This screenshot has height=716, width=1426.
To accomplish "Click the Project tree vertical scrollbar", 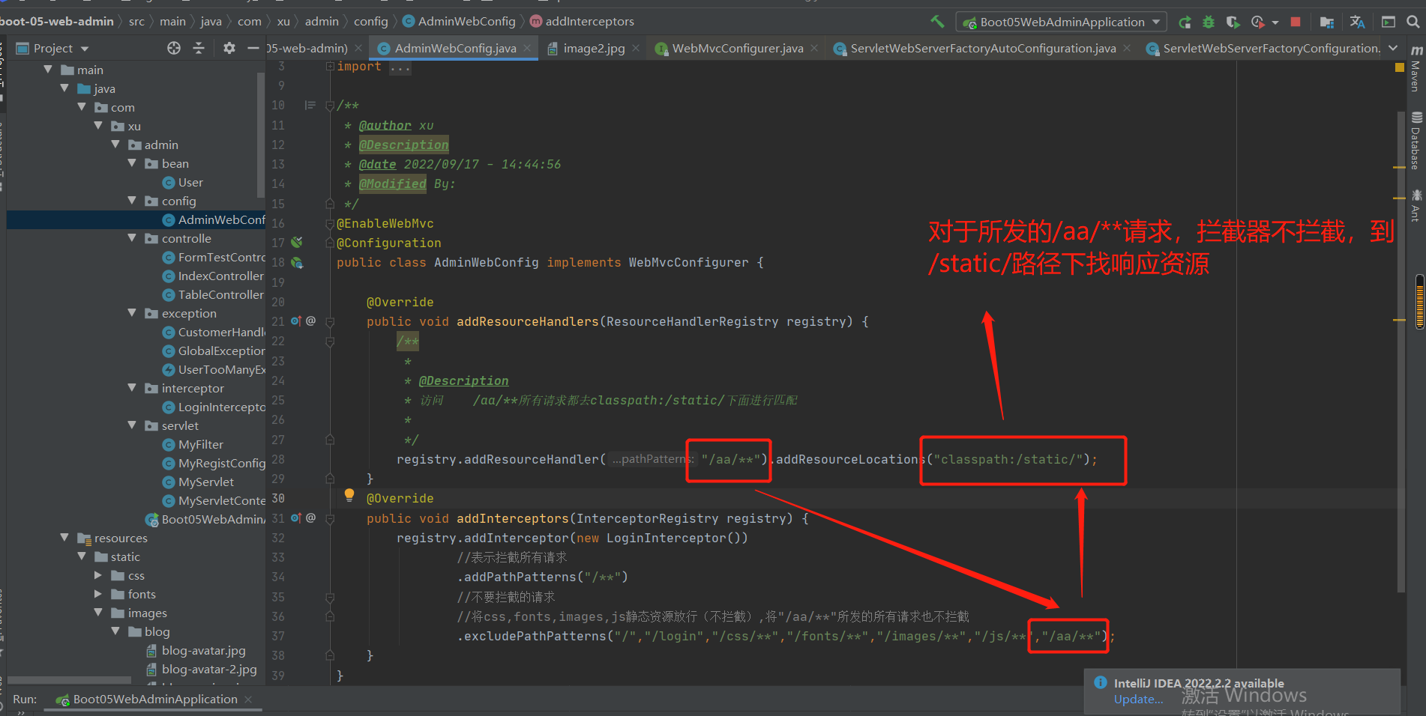I will [x=261, y=135].
